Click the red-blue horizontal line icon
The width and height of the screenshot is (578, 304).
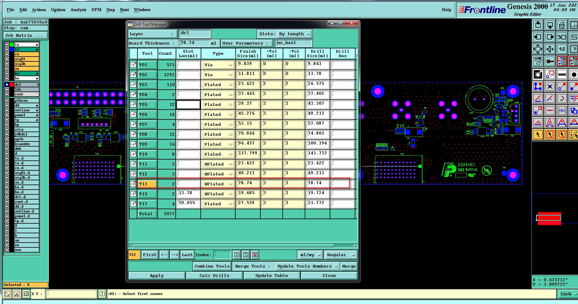[x=550, y=110]
